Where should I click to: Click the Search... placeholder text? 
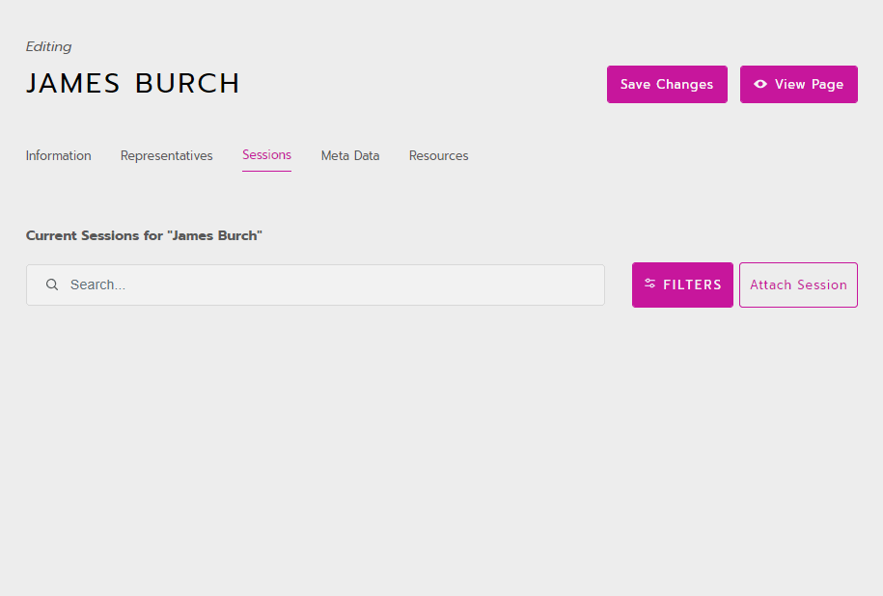coord(97,285)
